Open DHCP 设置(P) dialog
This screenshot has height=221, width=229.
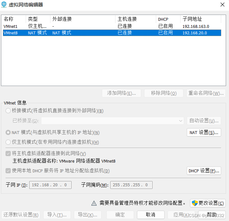(204, 171)
